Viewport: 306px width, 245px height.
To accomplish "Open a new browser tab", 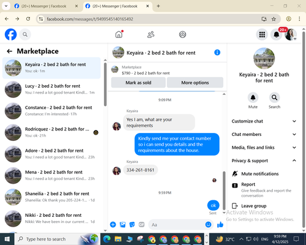I will (x=159, y=6).
